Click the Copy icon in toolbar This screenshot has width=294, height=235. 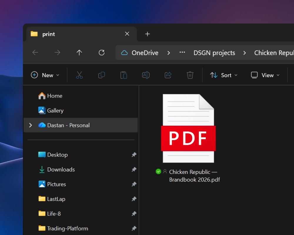pos(101,75)
